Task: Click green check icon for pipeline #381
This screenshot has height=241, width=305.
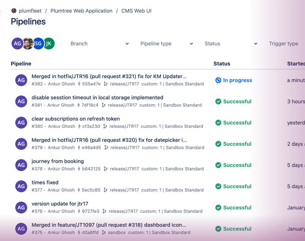Action: (218, 102)
